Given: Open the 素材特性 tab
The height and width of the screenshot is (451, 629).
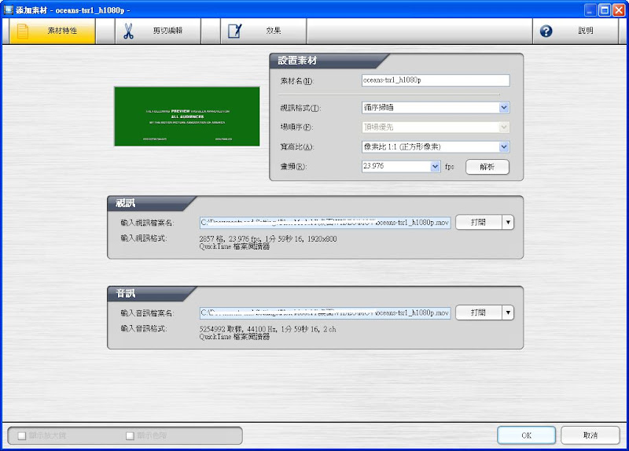Looking at the screenshot, I should pos(52,31).
